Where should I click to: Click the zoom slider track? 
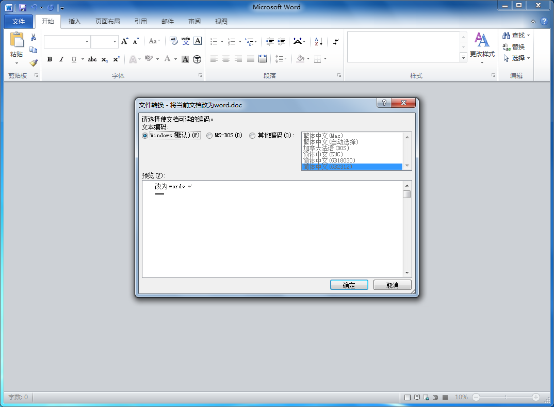[x=506, y=397]
